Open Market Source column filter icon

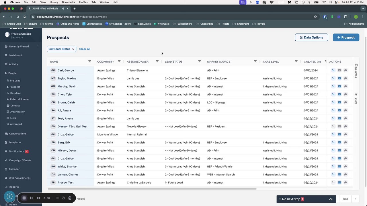click(255, 62)
